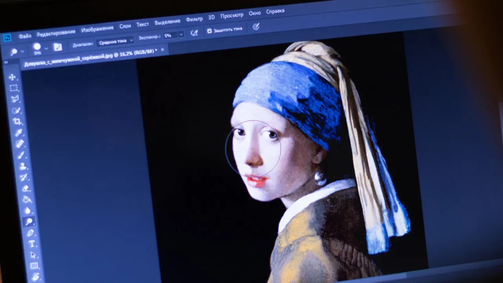503x283 pixels.
Task: Select the Pen tool
Action: tap(31, 233)
